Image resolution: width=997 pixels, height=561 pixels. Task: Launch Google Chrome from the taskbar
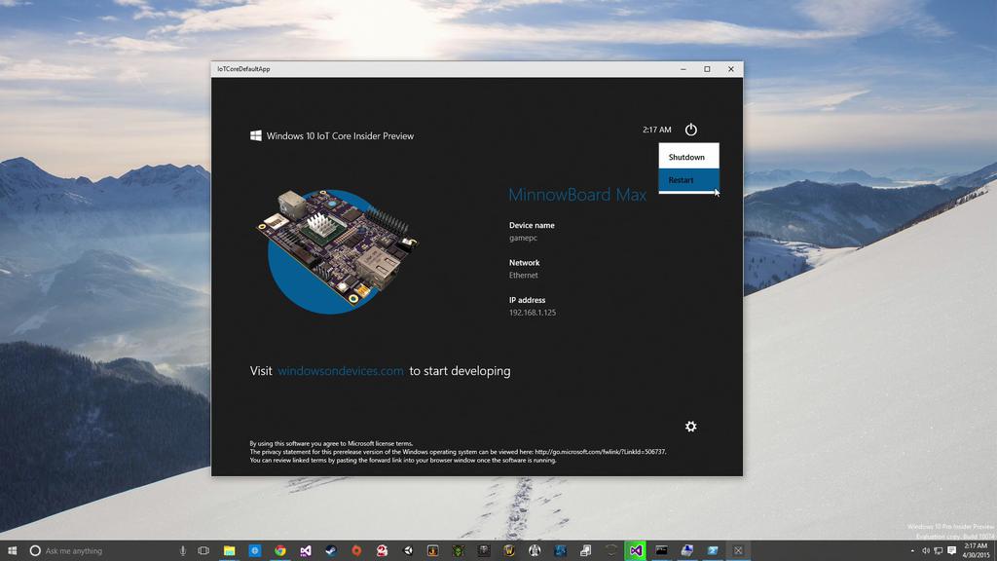pos(280,550)
